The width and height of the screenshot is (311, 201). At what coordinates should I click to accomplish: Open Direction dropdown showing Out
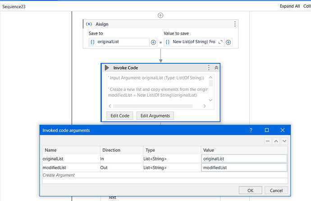click(122, 168)
